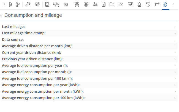Open the sliders settings icon tab

pos(95,4)
